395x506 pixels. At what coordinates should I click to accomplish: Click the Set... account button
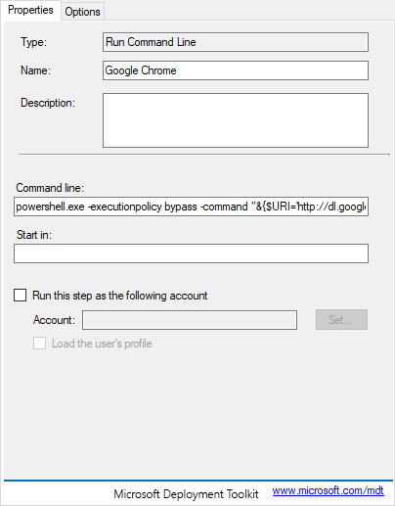[341, 320]
